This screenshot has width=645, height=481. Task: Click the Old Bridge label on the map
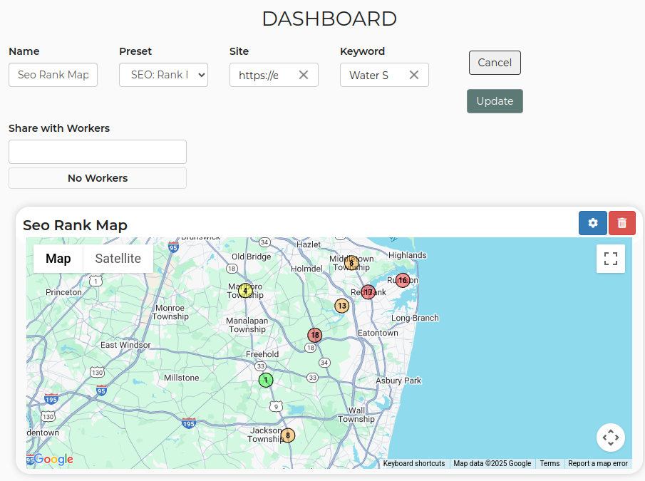(x=251, y=257)
